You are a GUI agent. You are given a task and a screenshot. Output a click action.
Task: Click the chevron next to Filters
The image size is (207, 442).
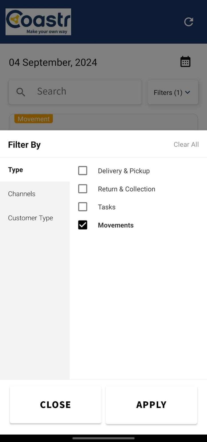point(188,92)
